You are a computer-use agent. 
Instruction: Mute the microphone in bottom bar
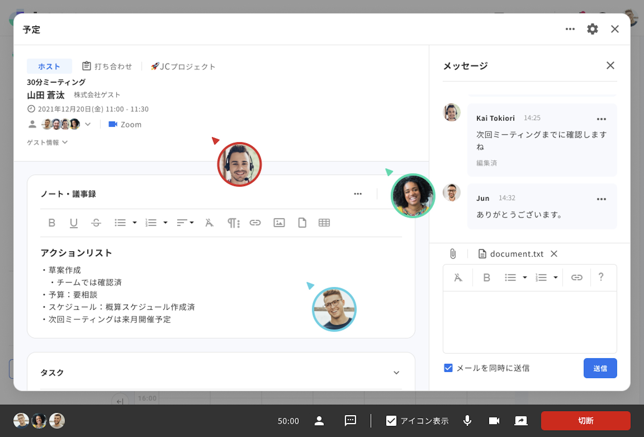467,421
